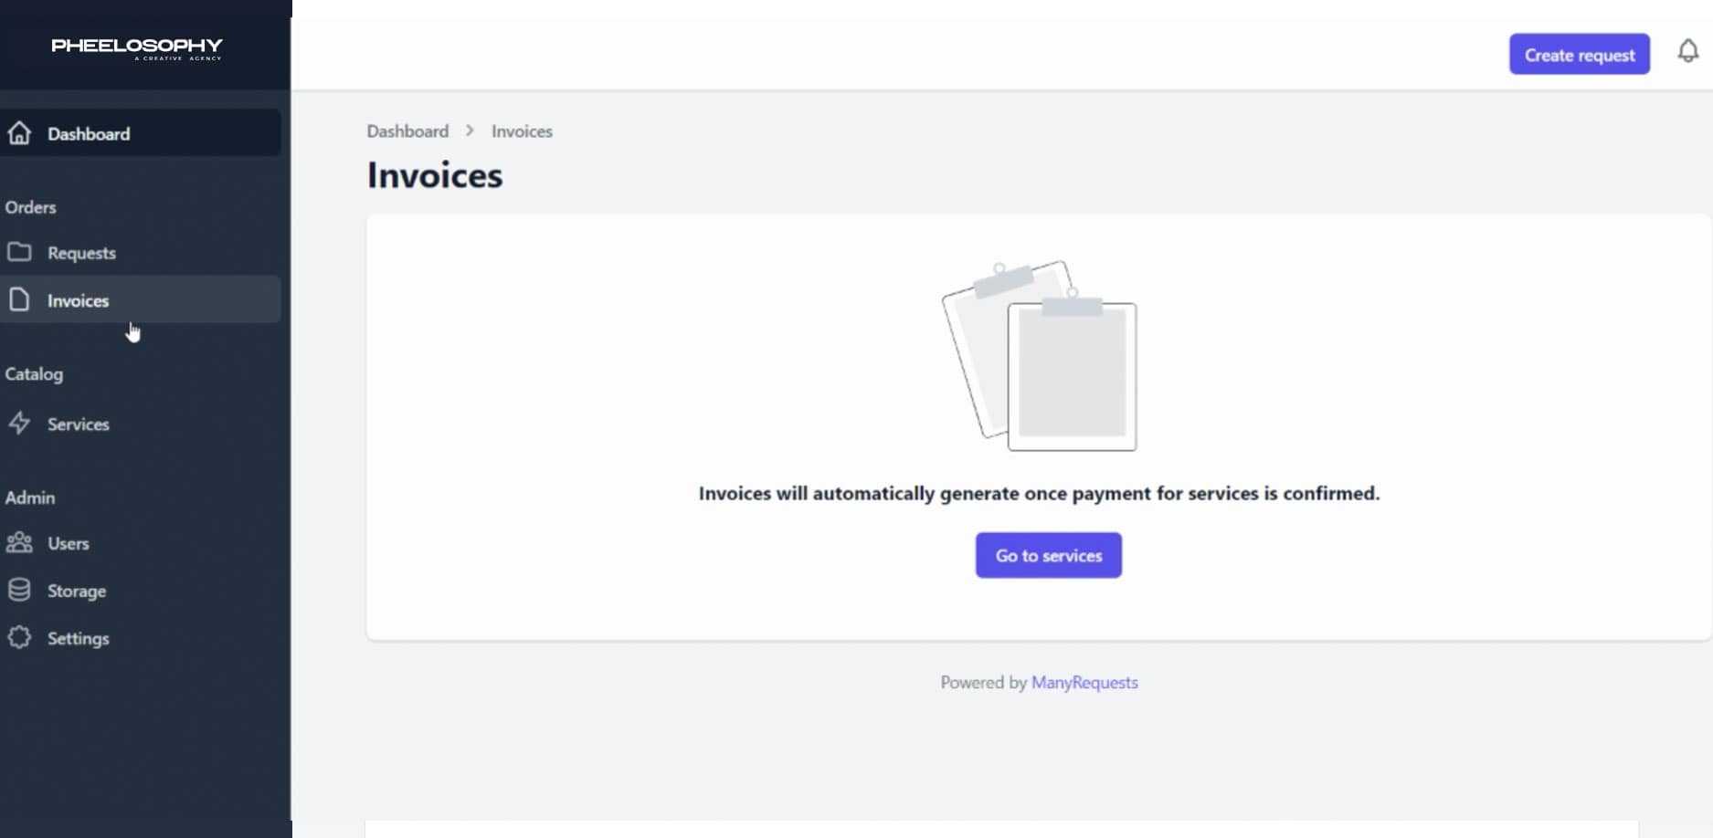The image size is (1713, 838).
Task: Click the Invoices document icon
Action: pos(19,299)
